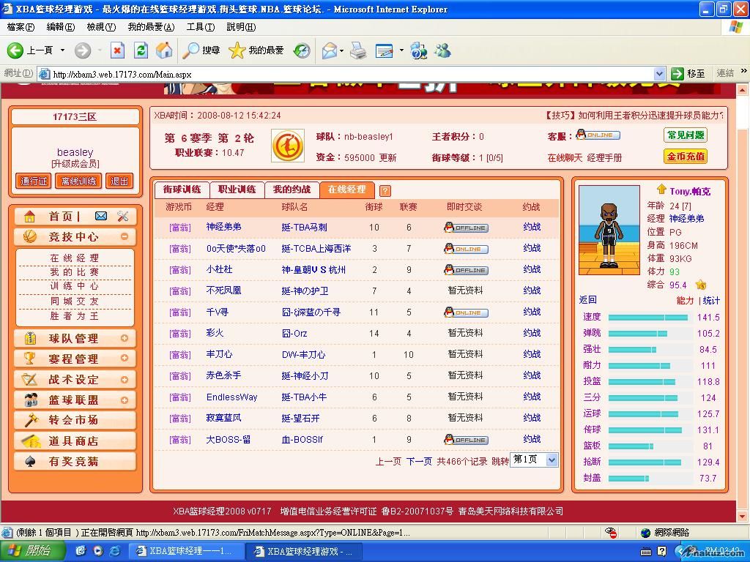The width and height of the screenshot is (750, 562).
Task: Click the star badge next to 综合 95.4
Action: pos(701,285)
